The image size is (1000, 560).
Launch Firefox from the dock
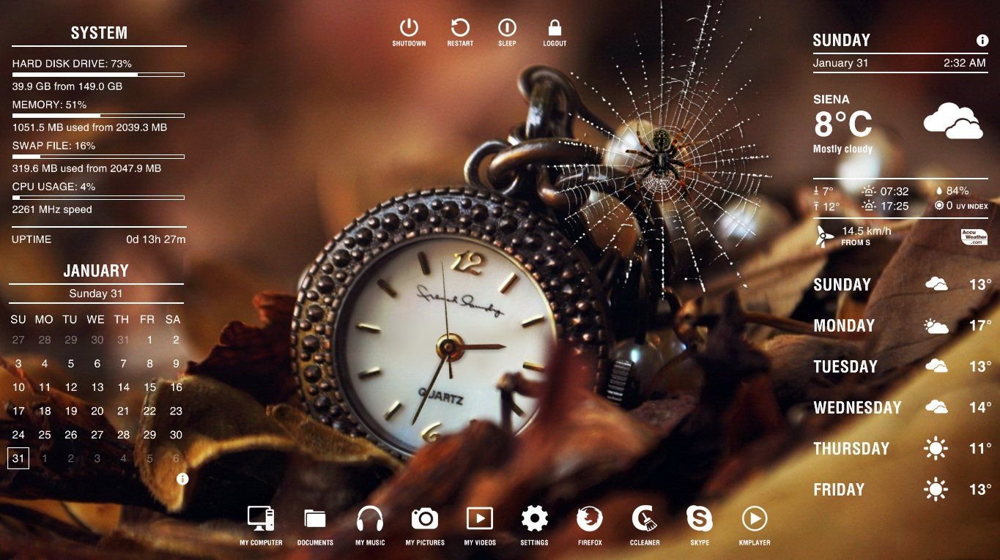(590, 519)
